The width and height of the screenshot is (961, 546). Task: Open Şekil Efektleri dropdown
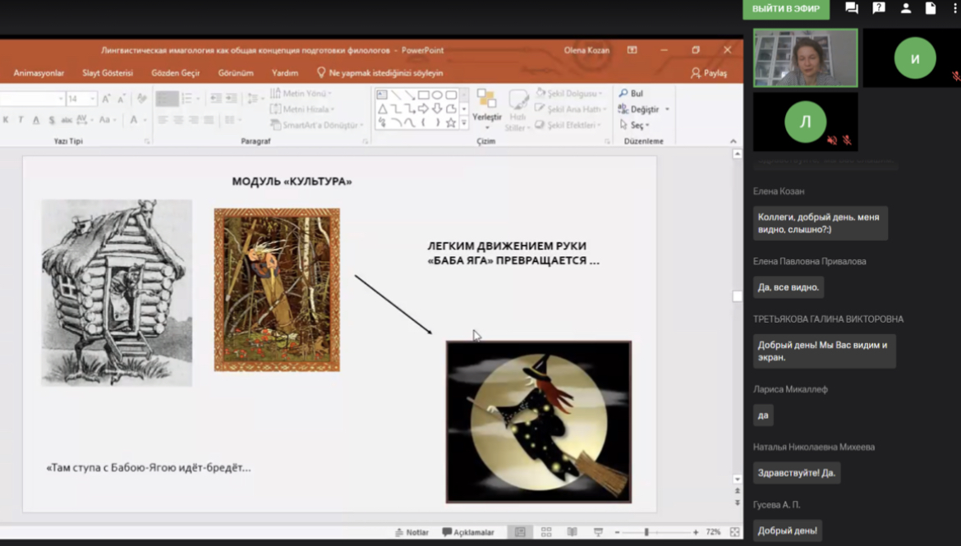(568, 125)
